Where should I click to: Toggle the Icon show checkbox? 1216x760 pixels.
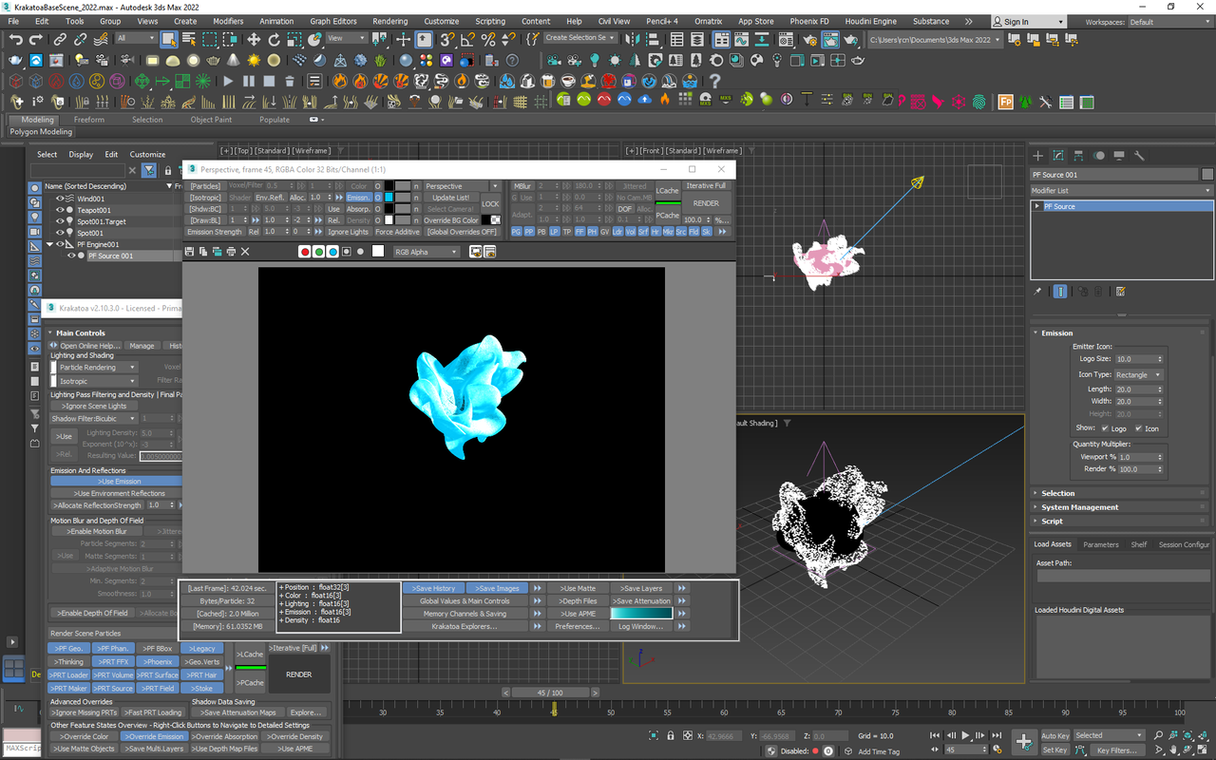tap(1138, 428)
